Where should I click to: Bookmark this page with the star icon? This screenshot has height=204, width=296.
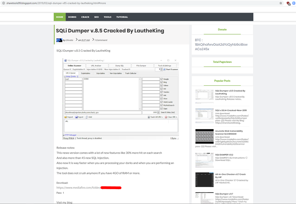click(x=281, y=3)
